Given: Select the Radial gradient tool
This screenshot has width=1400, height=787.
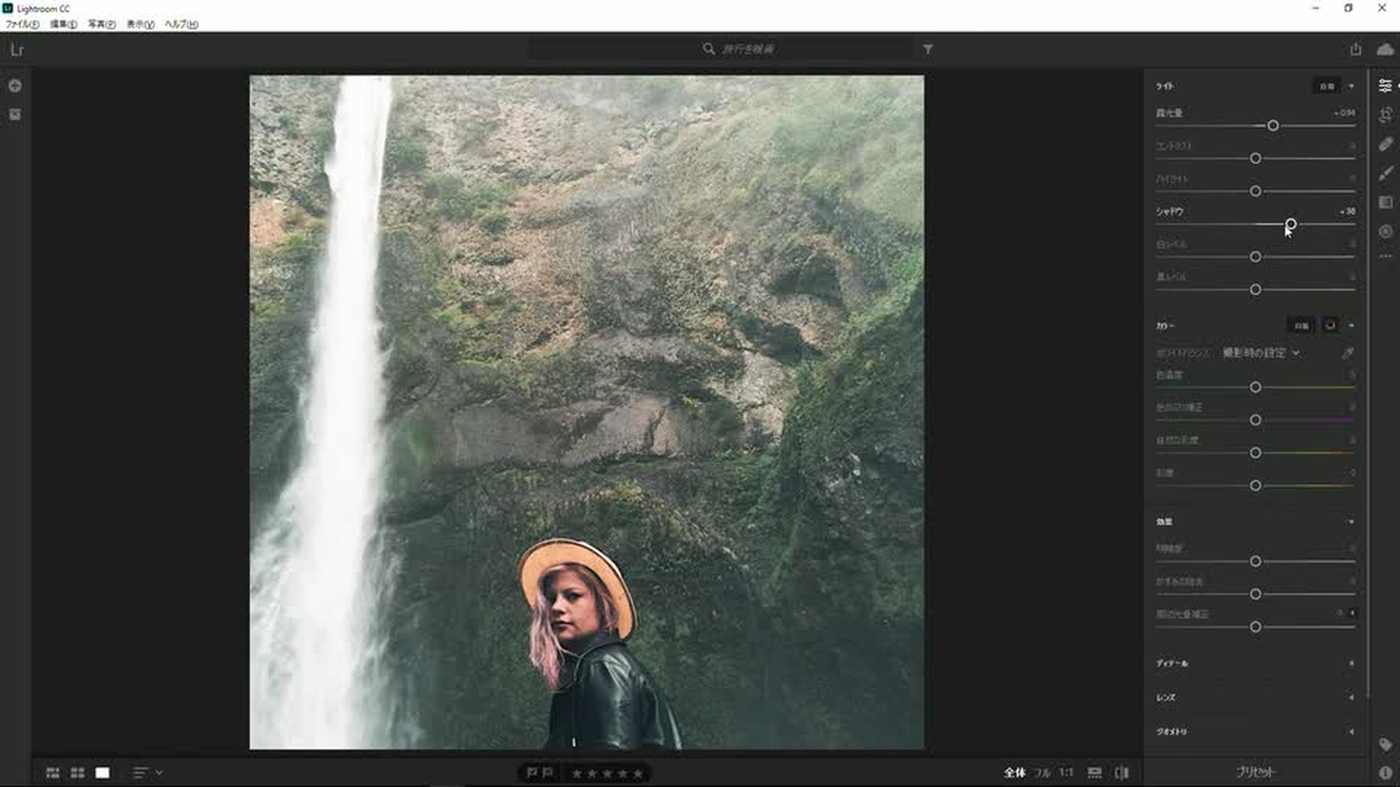Looking at the screenshot, I should [x=1385, y=232].
